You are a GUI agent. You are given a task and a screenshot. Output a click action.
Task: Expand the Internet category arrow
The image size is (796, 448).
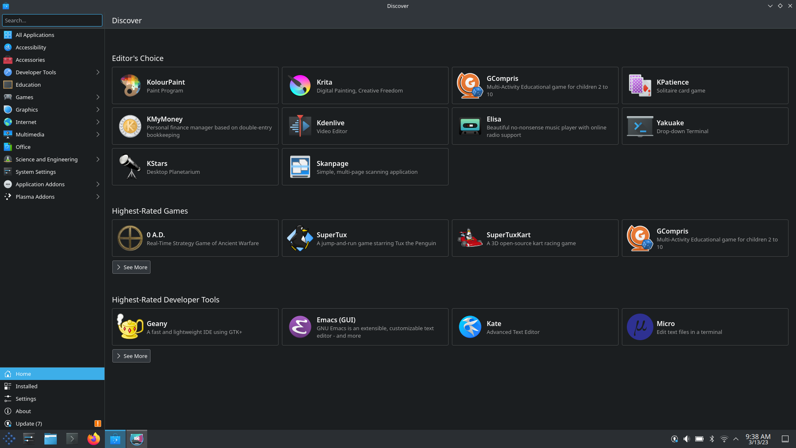(x=98, y=122)
